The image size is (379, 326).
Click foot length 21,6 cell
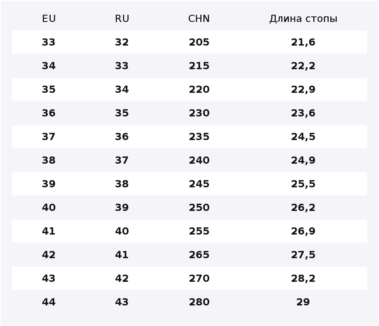click(x=303, y=42)
